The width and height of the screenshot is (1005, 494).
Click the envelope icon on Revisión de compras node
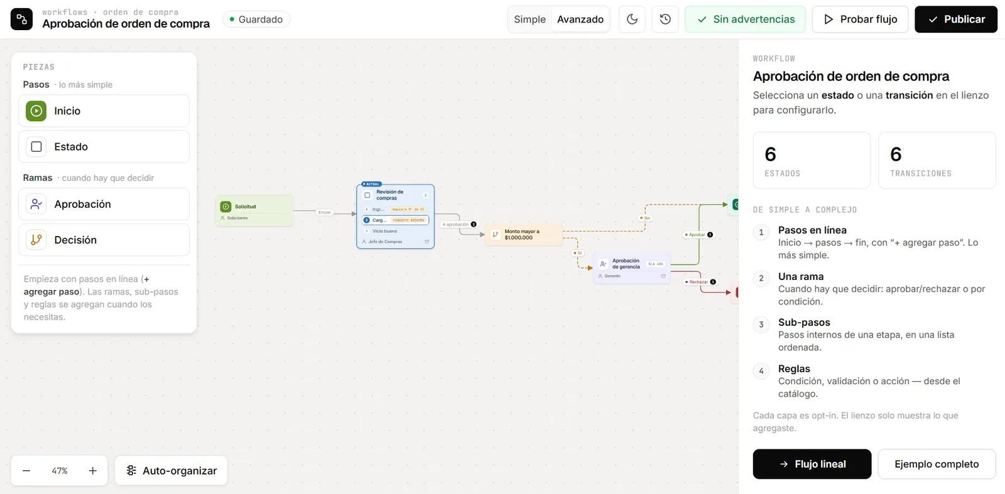point(426,242)
